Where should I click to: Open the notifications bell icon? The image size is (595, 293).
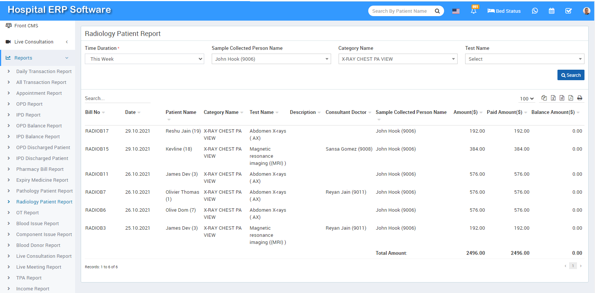[x=474, y=11]
